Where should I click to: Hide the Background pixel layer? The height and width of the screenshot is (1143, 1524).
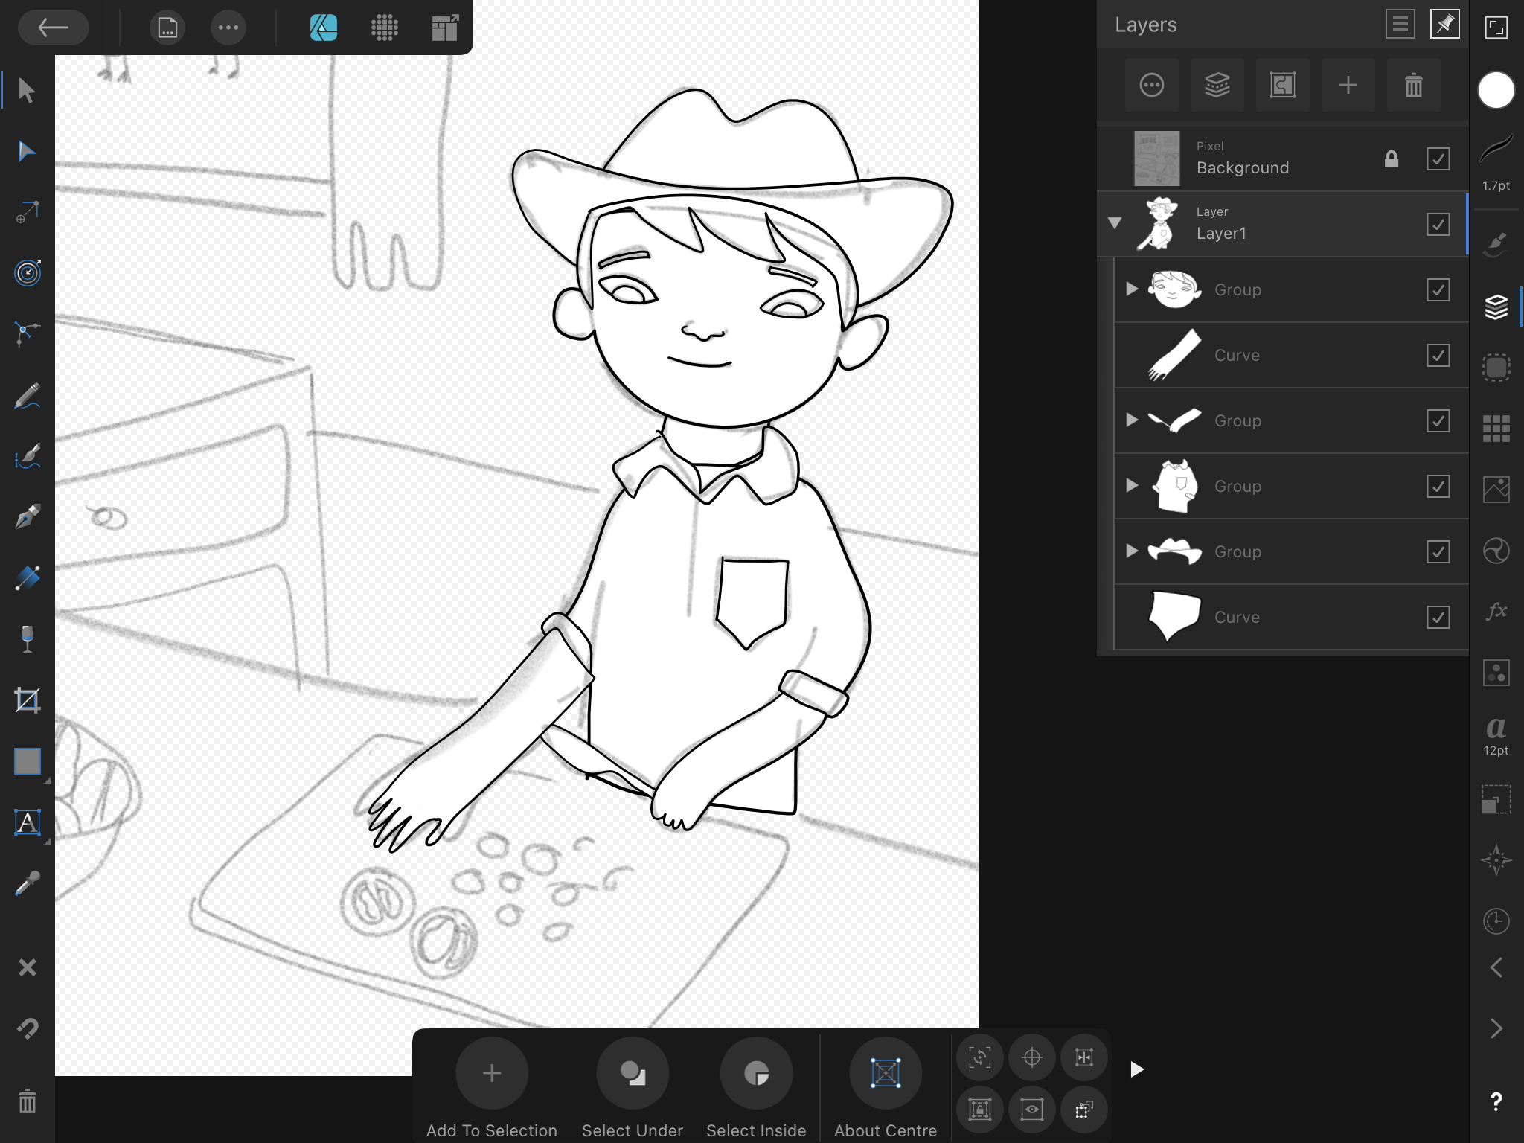1437,159
